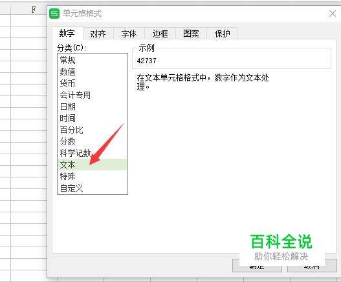Pick the 时间 category

tap(93, 118)
